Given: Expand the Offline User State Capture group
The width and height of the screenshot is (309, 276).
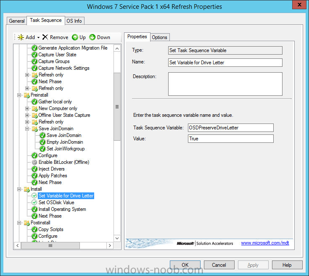Looking at the screenshot, I should (27, 115).
